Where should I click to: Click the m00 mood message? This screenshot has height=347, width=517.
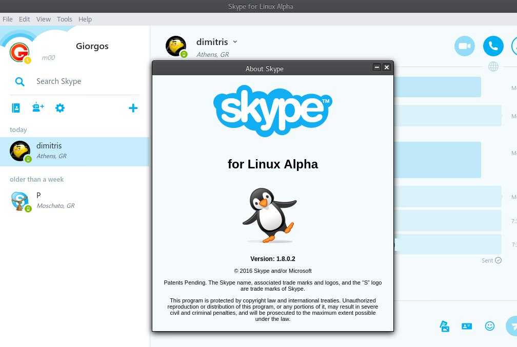(48, 58)
